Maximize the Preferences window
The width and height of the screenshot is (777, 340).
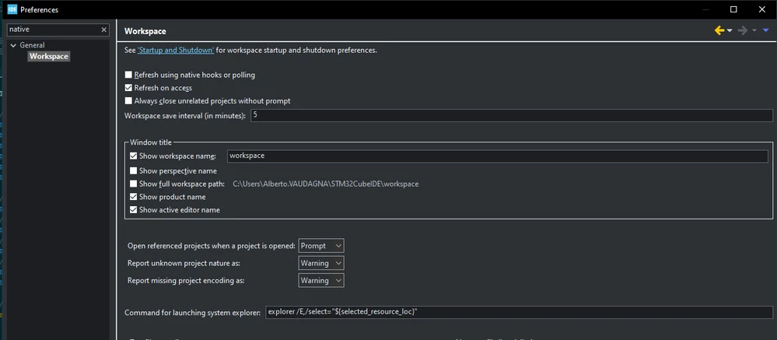pyautogui.click(x=734, y=9)
